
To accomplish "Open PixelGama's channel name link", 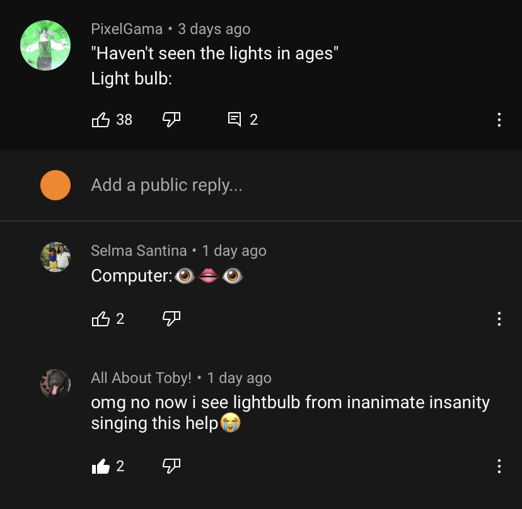I will pyautogui.click(x=127, y=29).
